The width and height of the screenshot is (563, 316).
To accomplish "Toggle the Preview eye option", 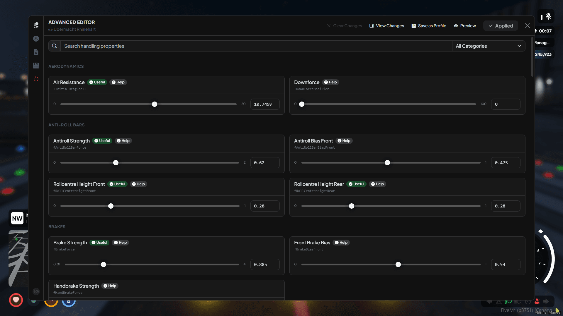I will (x=465, y=26).
